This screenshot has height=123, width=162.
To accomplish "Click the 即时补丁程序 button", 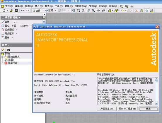I will [127, 109].
